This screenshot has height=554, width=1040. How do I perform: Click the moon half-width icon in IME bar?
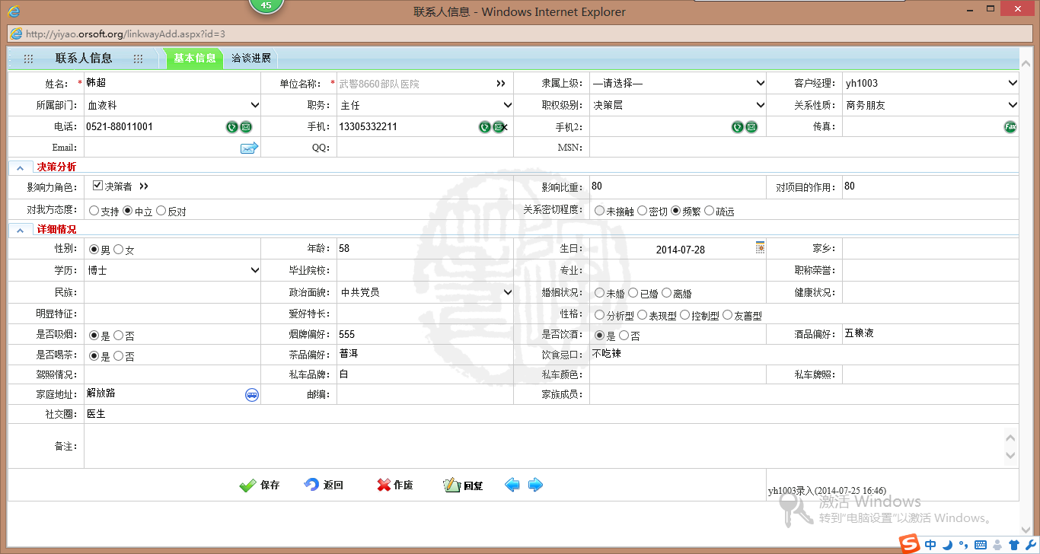click(x=948, y=544)
